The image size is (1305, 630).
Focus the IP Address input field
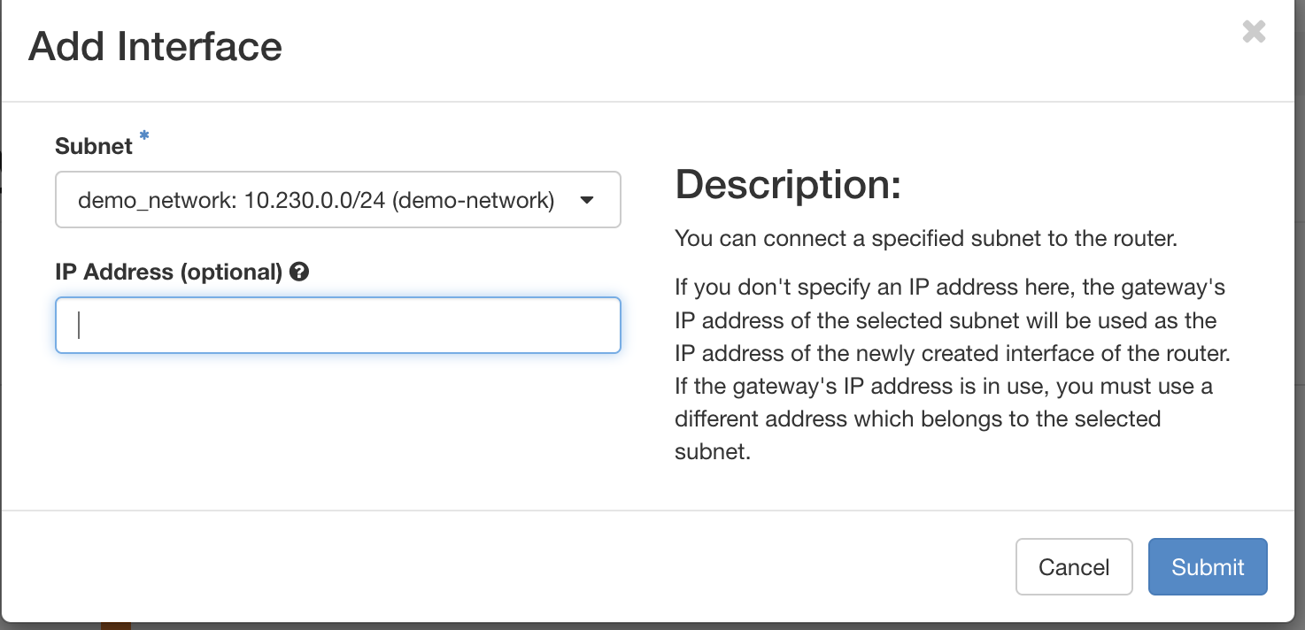coord(337,326)
